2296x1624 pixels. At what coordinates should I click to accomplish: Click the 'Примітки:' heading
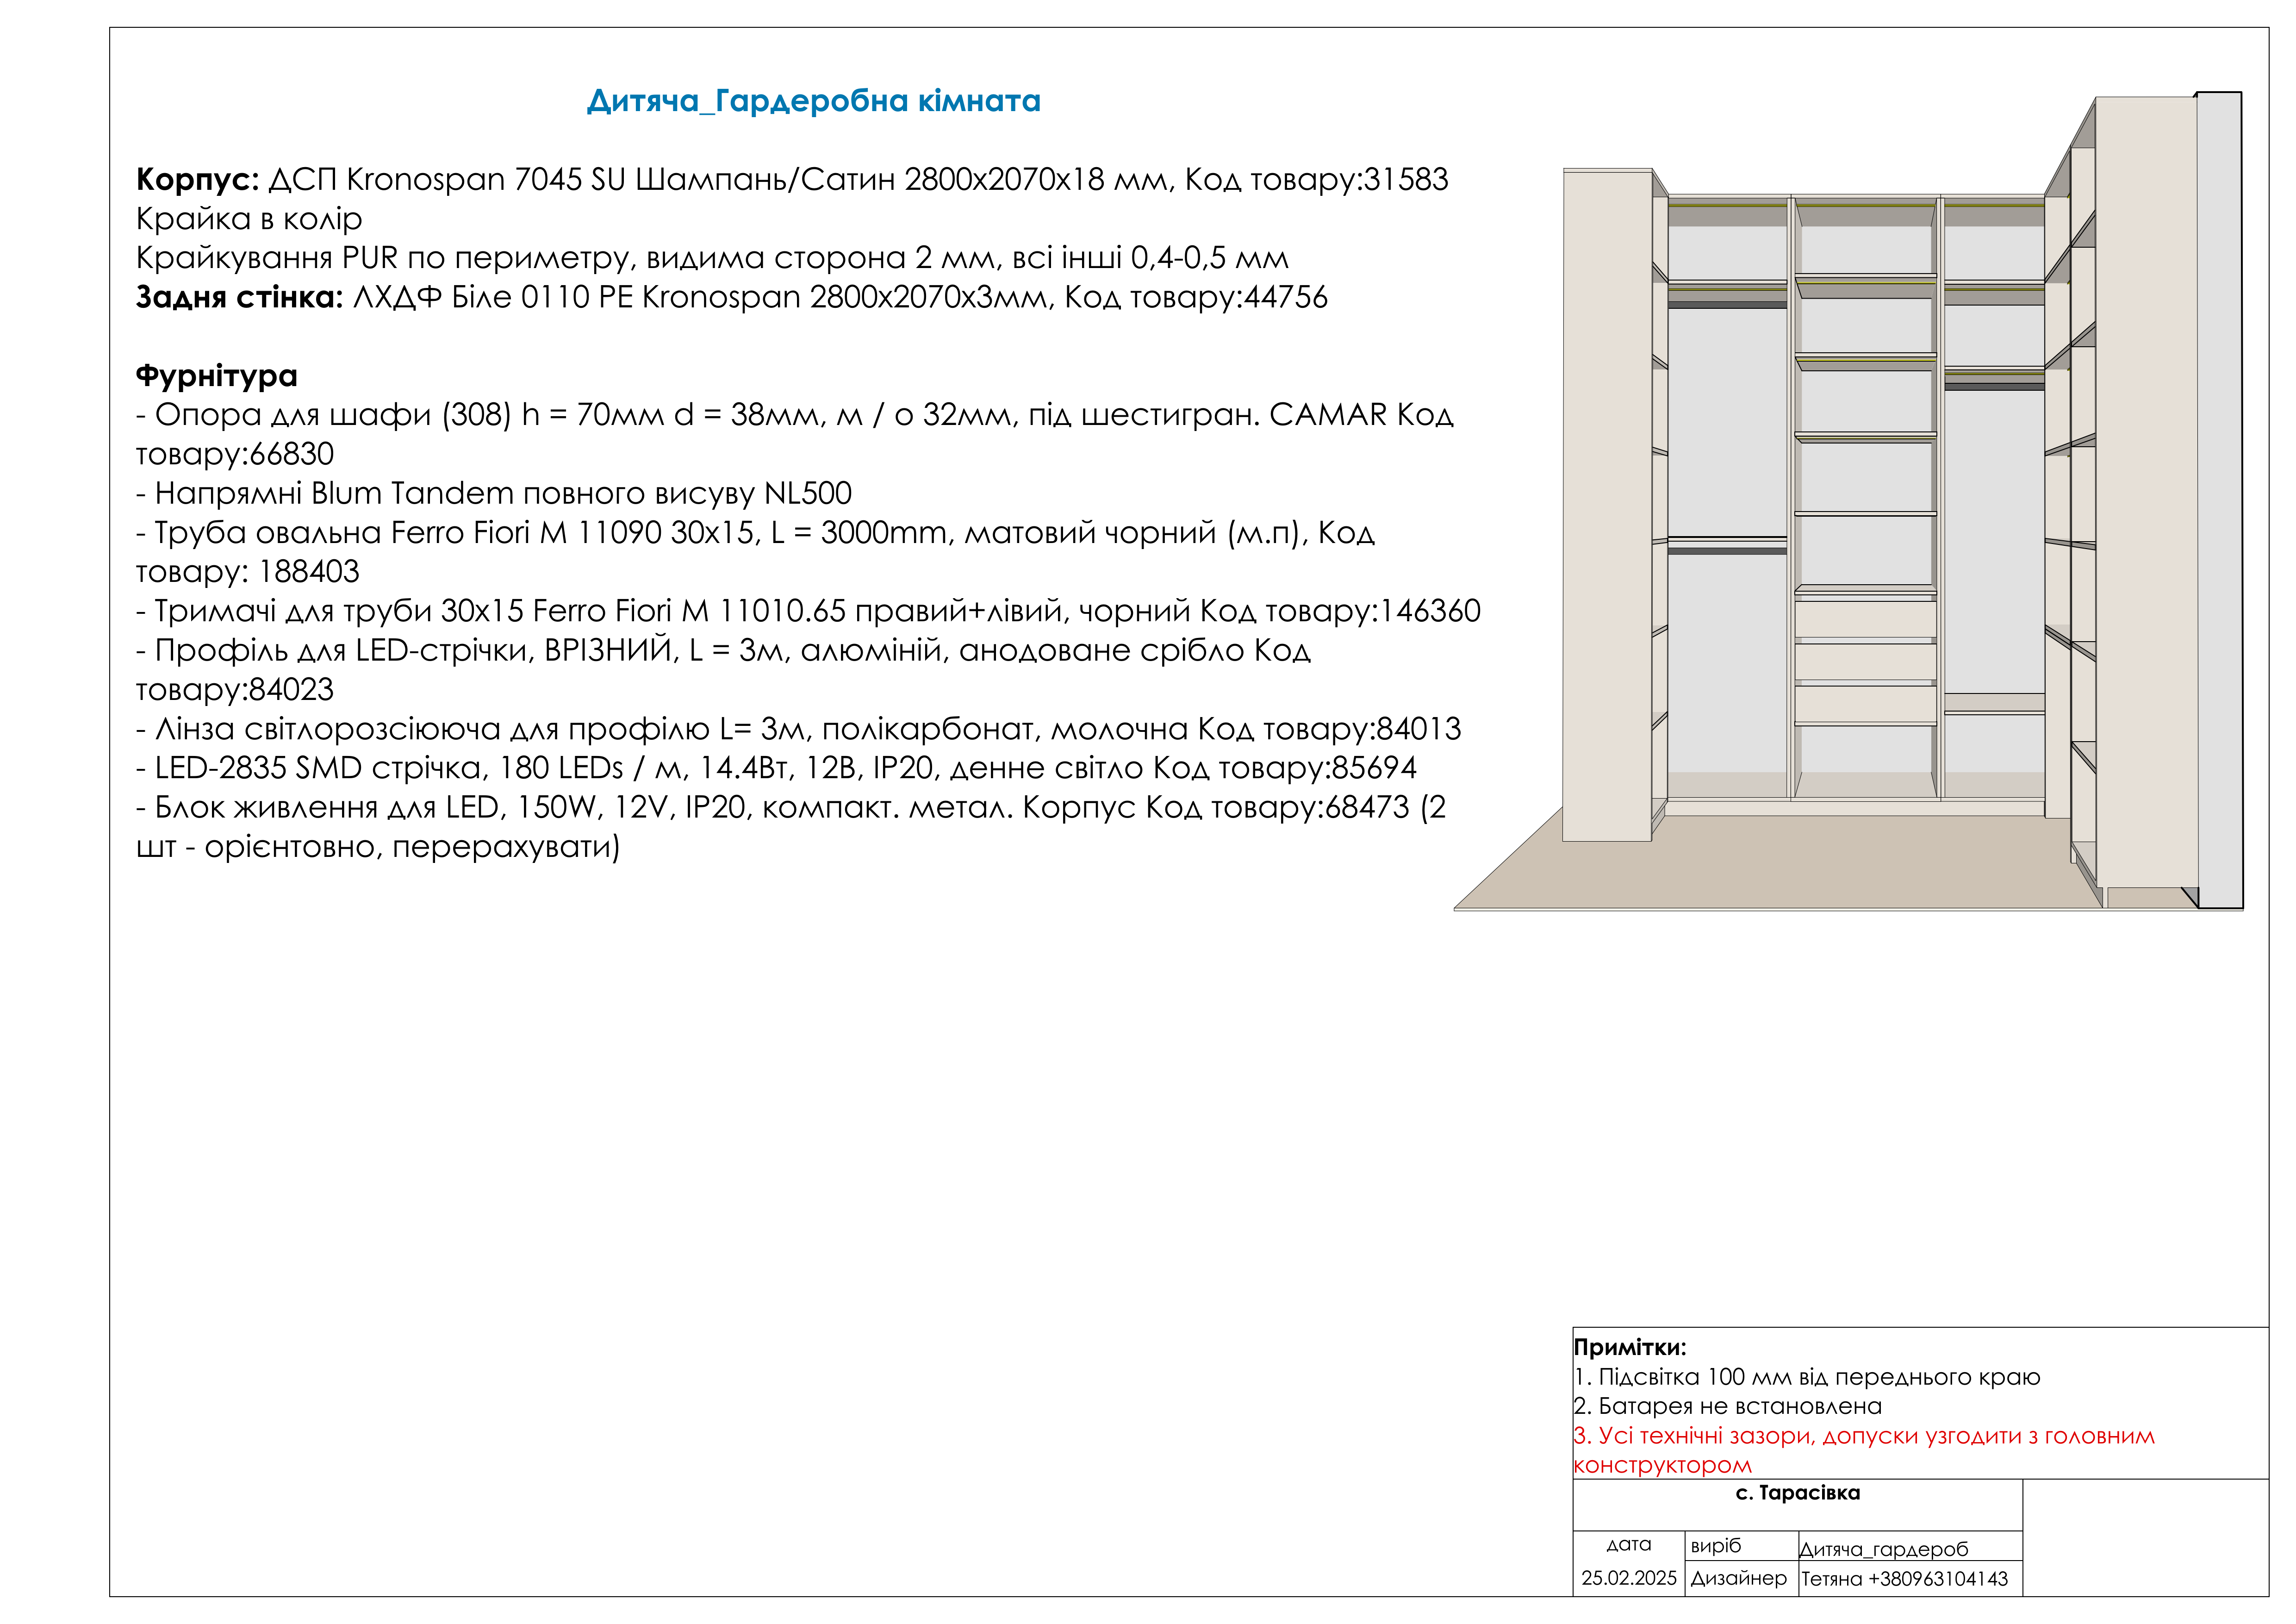click(1629, 1347)
